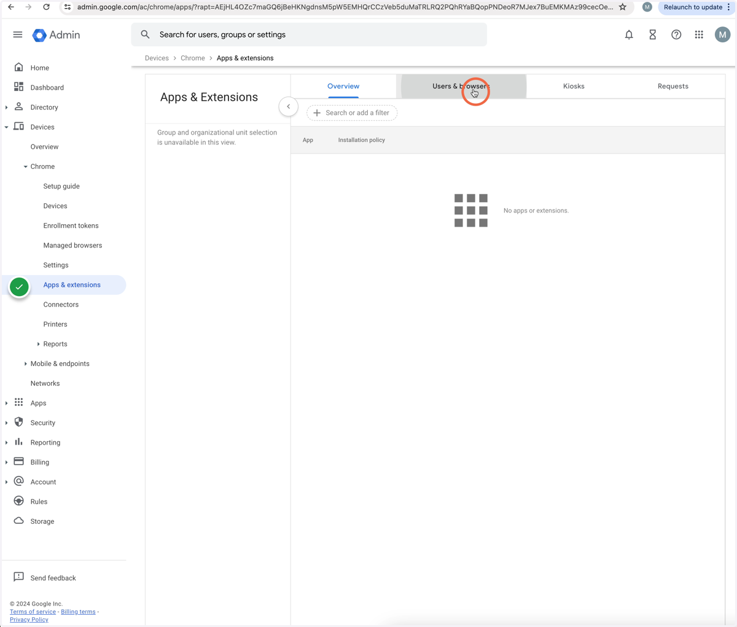The image size is (737, 627).
Task: Click the Dashboard icon in sidebar
Action: (19, 87)
